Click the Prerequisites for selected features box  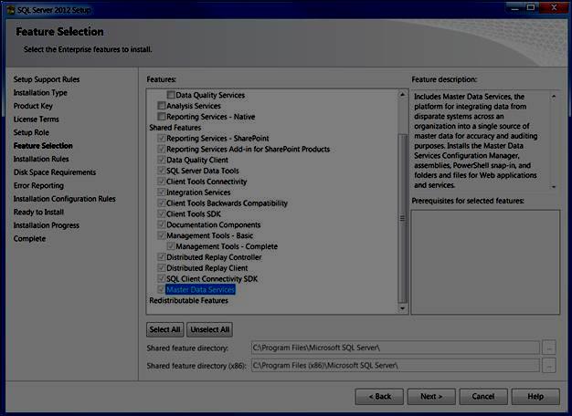tap(485, 262)
